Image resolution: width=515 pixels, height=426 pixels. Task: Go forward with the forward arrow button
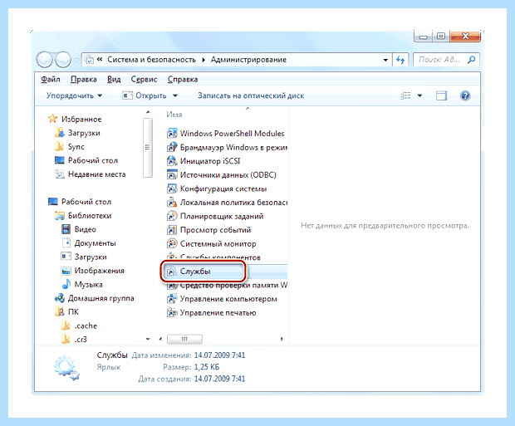coord(63,60)
